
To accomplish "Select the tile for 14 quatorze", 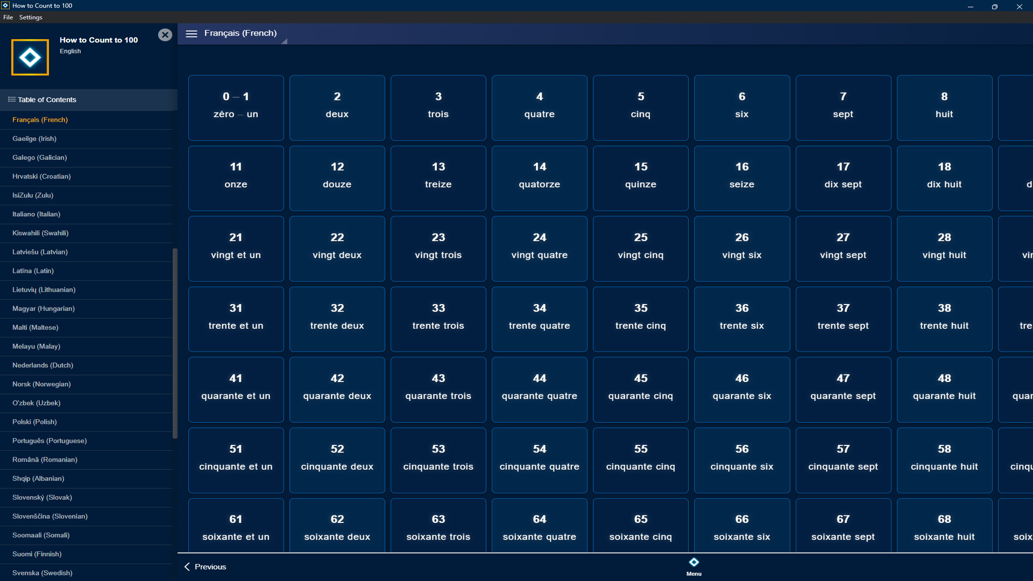I will coord(539,178).
